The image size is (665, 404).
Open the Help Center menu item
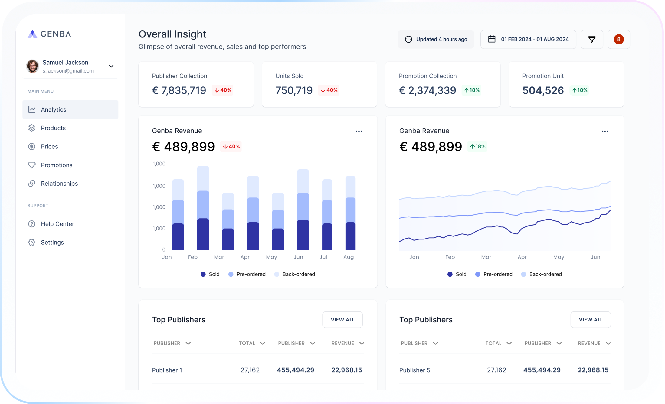click(x=70, y=224)
